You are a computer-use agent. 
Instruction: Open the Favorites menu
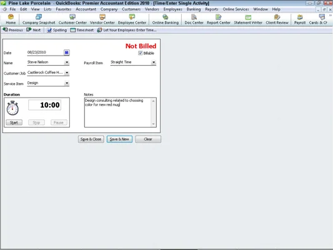[64, 9]
